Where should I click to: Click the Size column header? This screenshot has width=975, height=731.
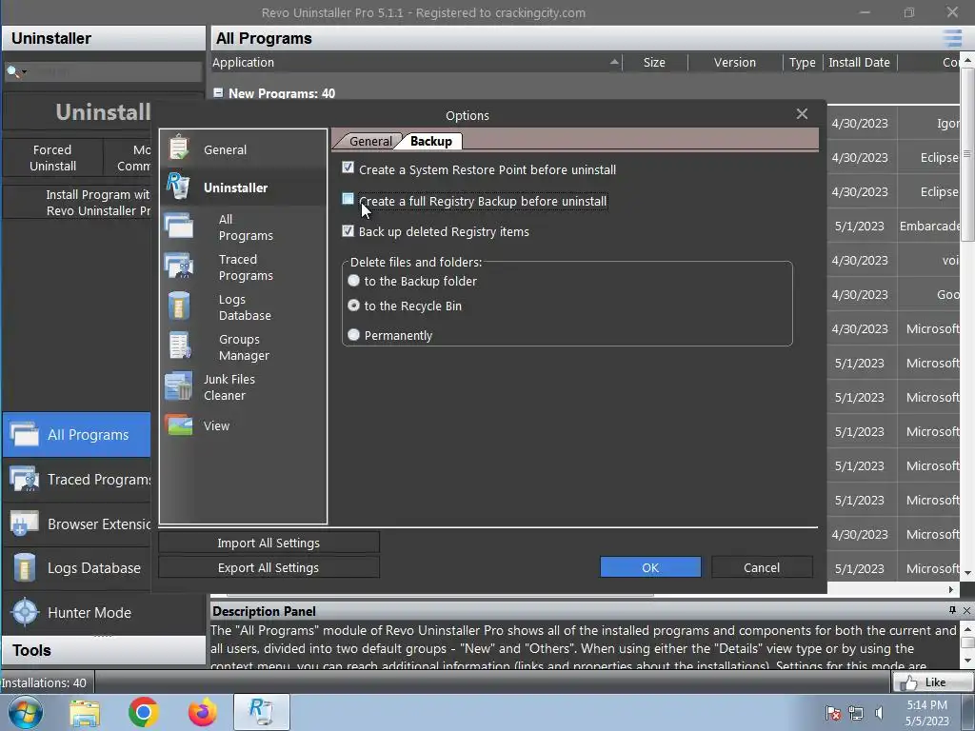coord(654,62)
